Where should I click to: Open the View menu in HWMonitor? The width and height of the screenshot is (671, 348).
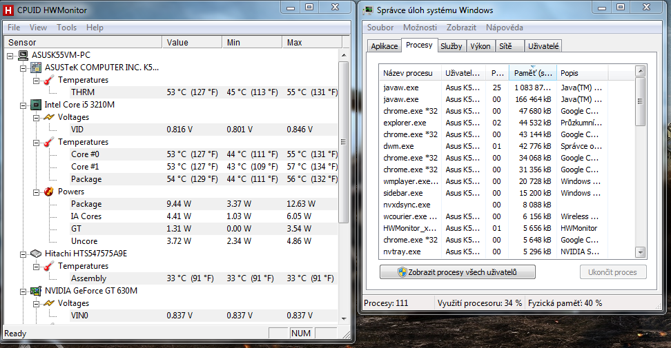(38, 28)
